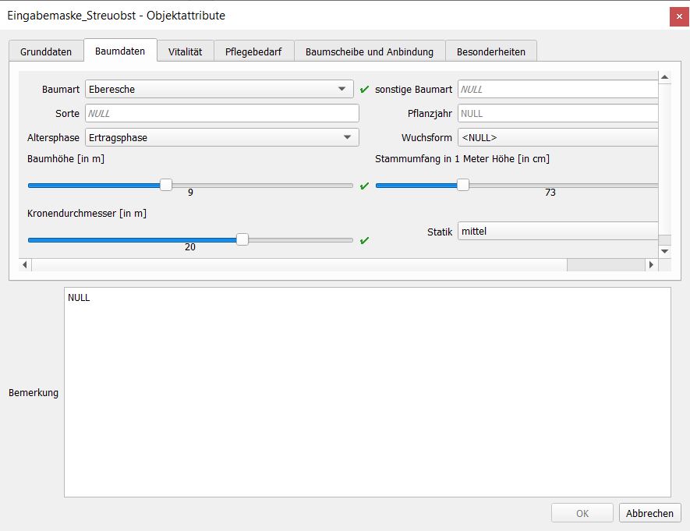Open the Baumscheibe und Anbindung tab

pyautogui.click(x=369, y=51)
